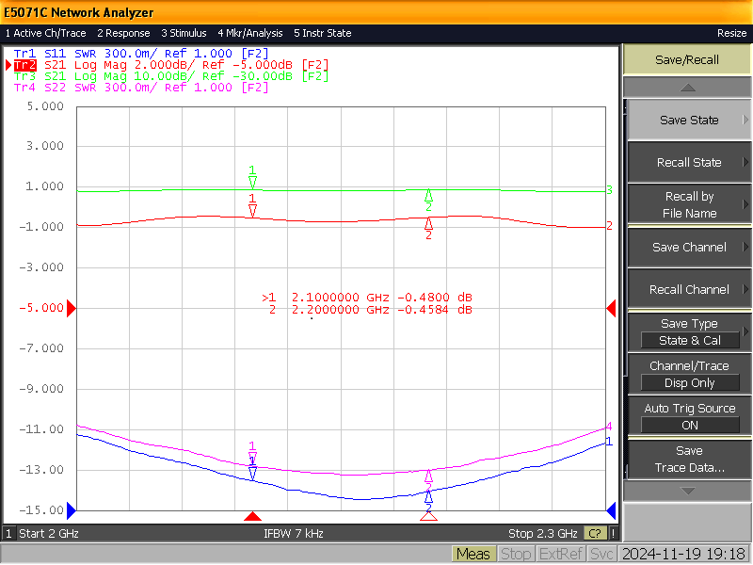Click the blue reference arrow at the bottom left
The image size is (753, 565).
pos(72,510)
